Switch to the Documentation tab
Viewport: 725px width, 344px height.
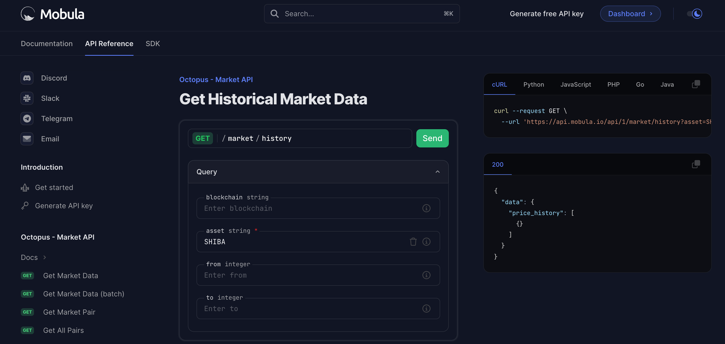pyautogui.click(x=47, y=44)
